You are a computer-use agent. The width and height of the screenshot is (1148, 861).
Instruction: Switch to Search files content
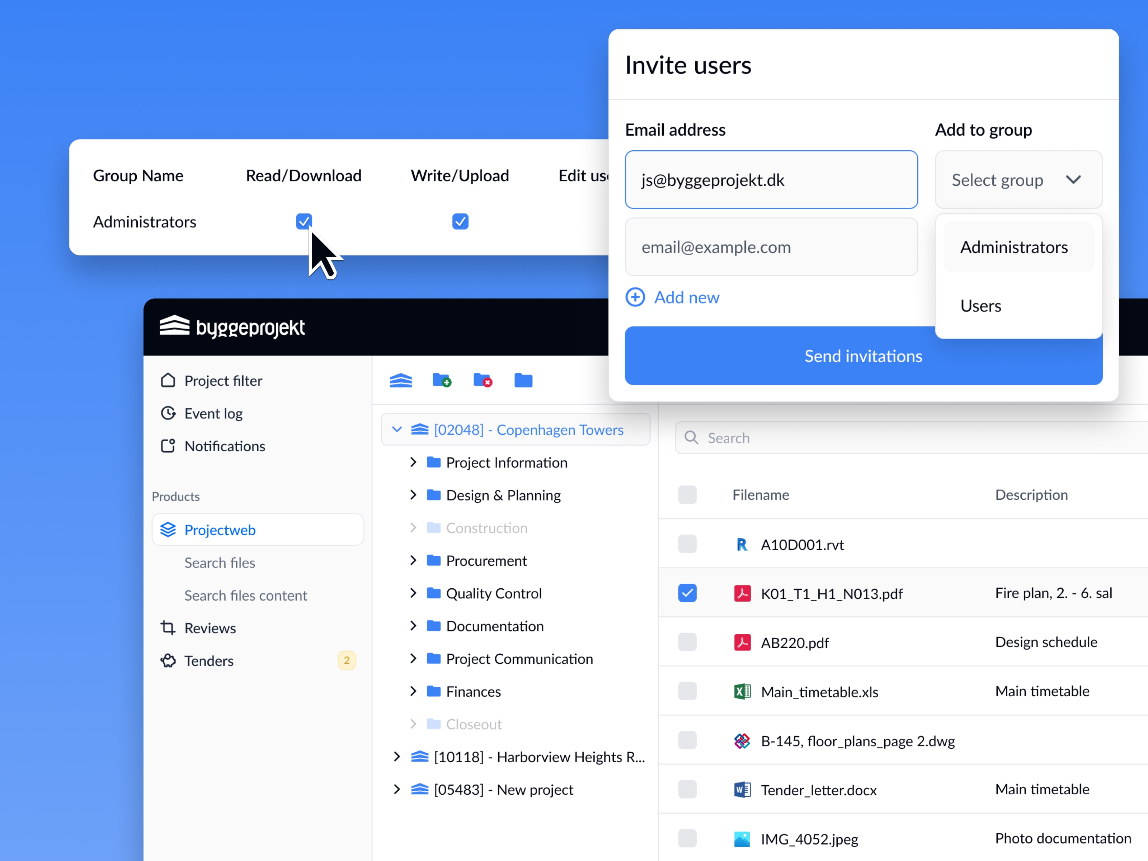point(245,595)
